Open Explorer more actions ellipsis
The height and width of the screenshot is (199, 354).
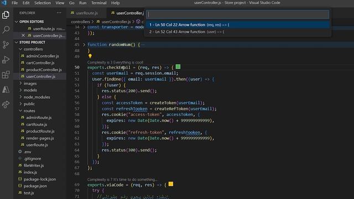pyautogui.click(x=59, y=13)
